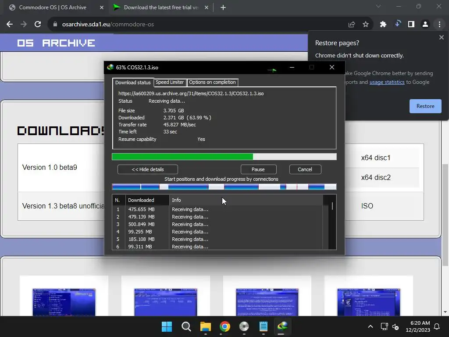This screenshot has height=337, width=449.
Task: Click the N. column header
Action: click(119, 200)
